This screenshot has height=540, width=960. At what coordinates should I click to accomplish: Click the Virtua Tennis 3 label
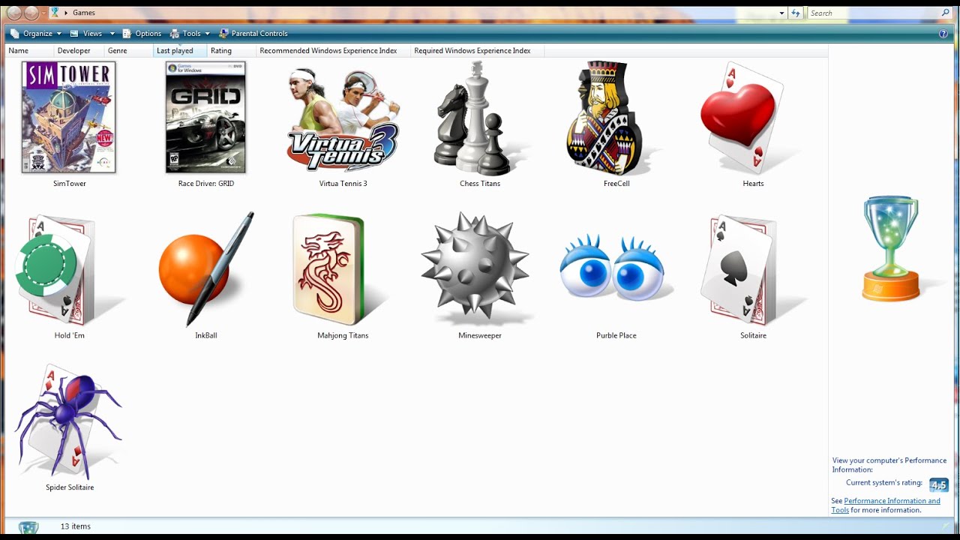(343, 184)
